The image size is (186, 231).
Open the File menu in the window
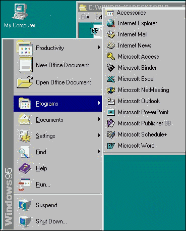pyautogui.click(x=85, y=17)
